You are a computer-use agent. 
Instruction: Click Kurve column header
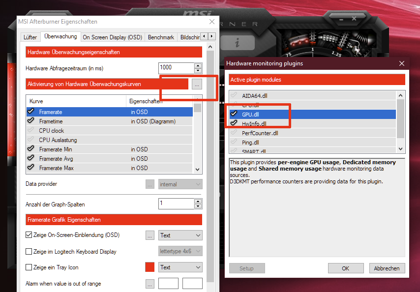(76, 101)
